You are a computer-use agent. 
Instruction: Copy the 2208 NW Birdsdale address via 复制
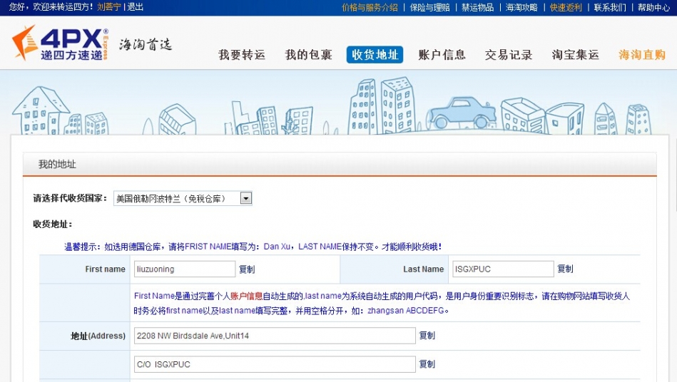[427, 336]
